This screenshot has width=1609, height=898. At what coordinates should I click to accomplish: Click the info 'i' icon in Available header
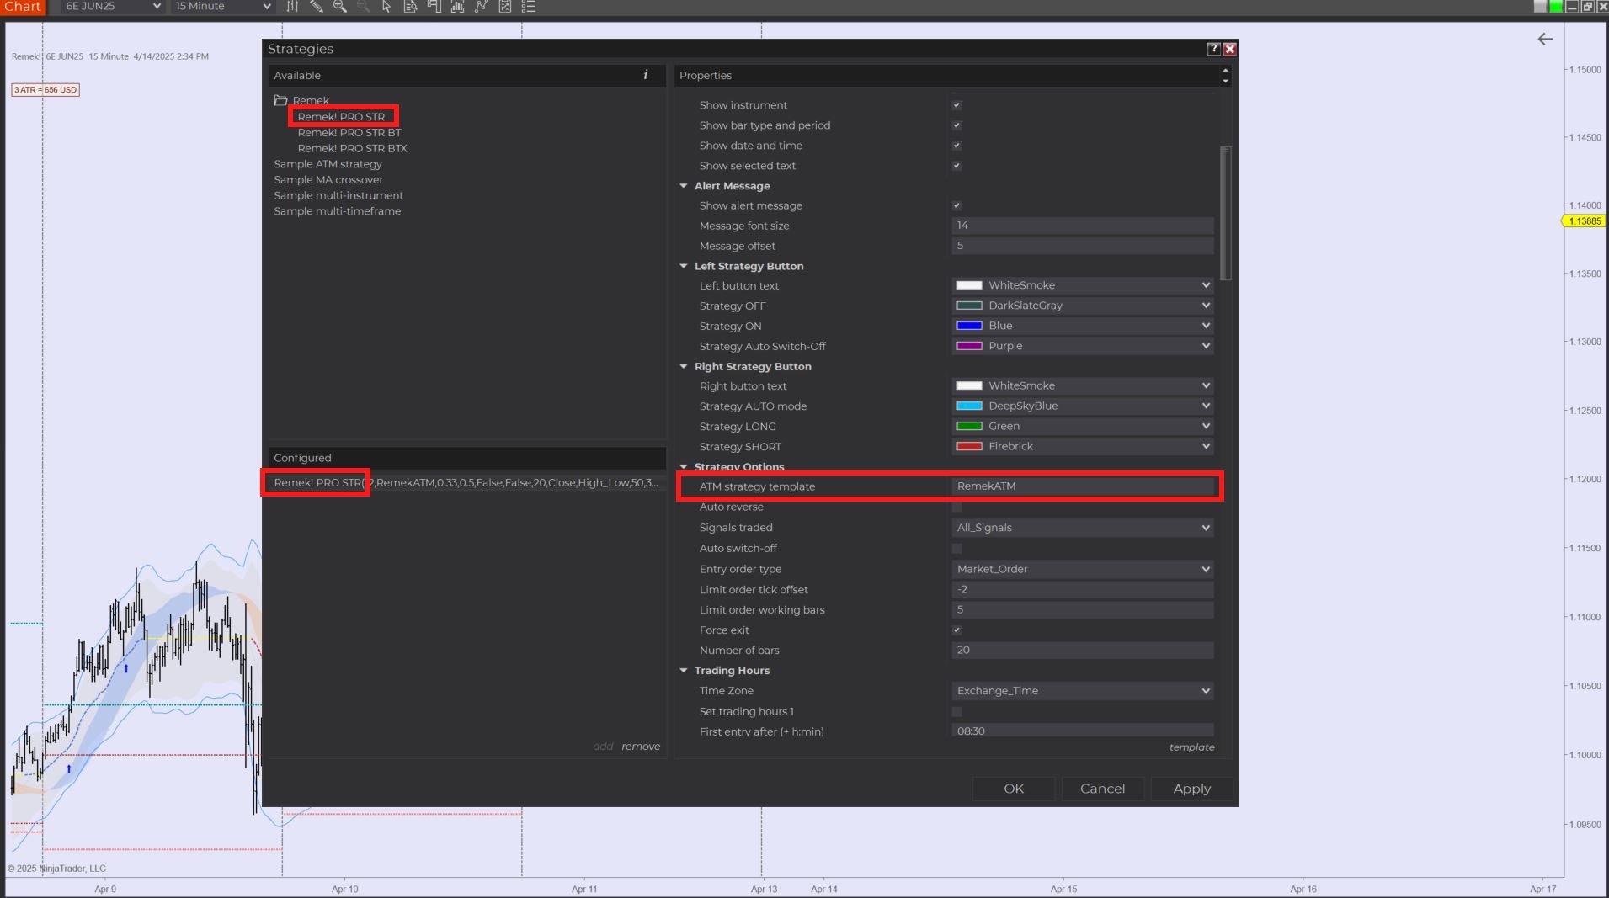click(646, 75)
